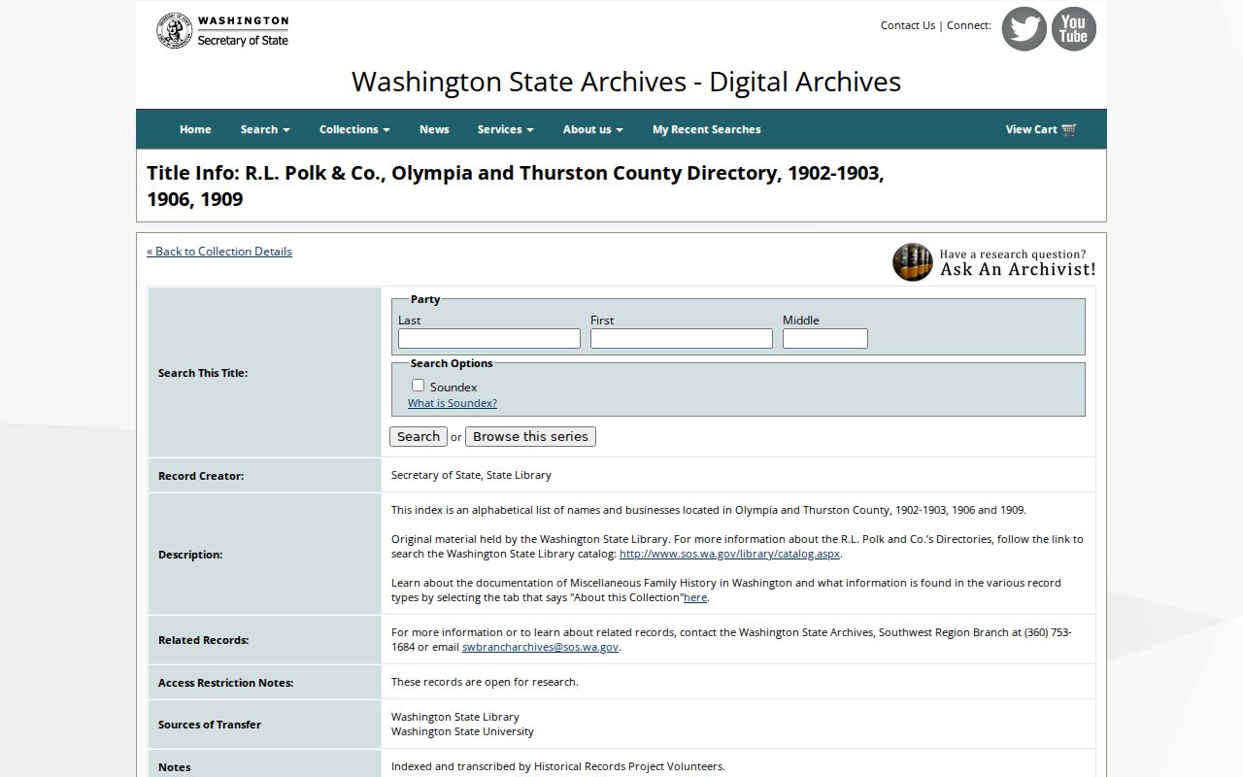
Task: Click the Washington Secretary of State logo
Action: click(x=222, y=31)
